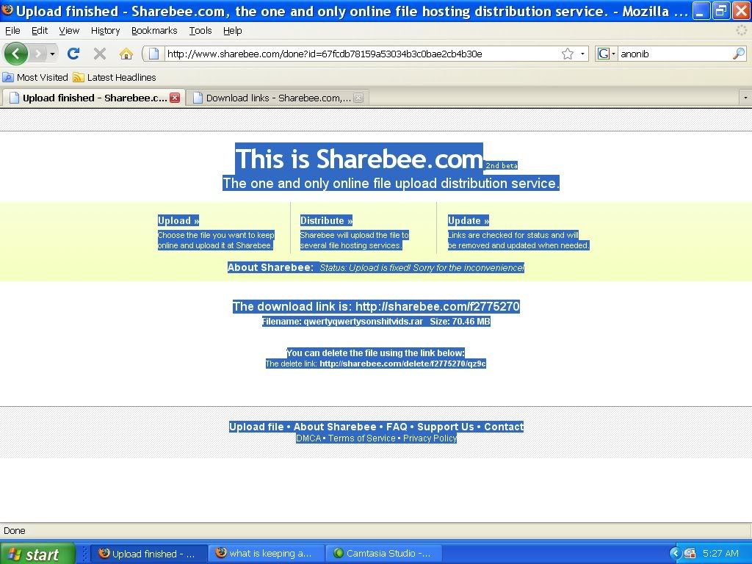Select the address bar URL field
The image size is (752, 564).
(x=362, y=54)
